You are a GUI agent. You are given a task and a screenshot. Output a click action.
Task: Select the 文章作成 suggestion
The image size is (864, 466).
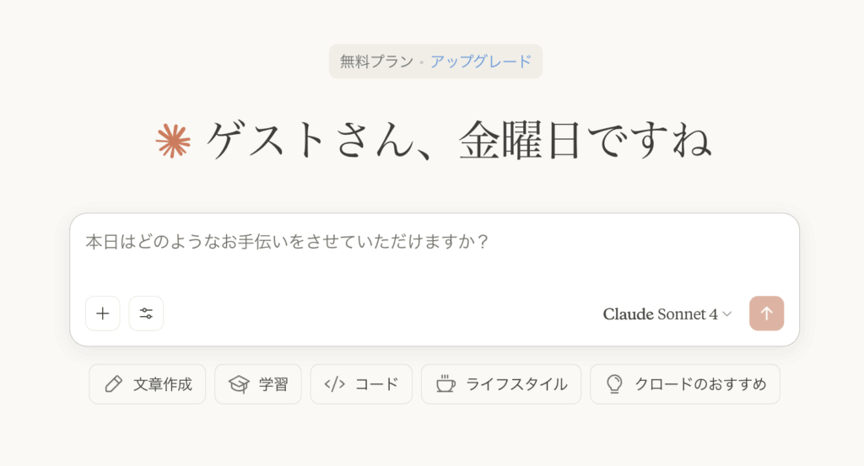pyautogui.click(x=147, y=384)
